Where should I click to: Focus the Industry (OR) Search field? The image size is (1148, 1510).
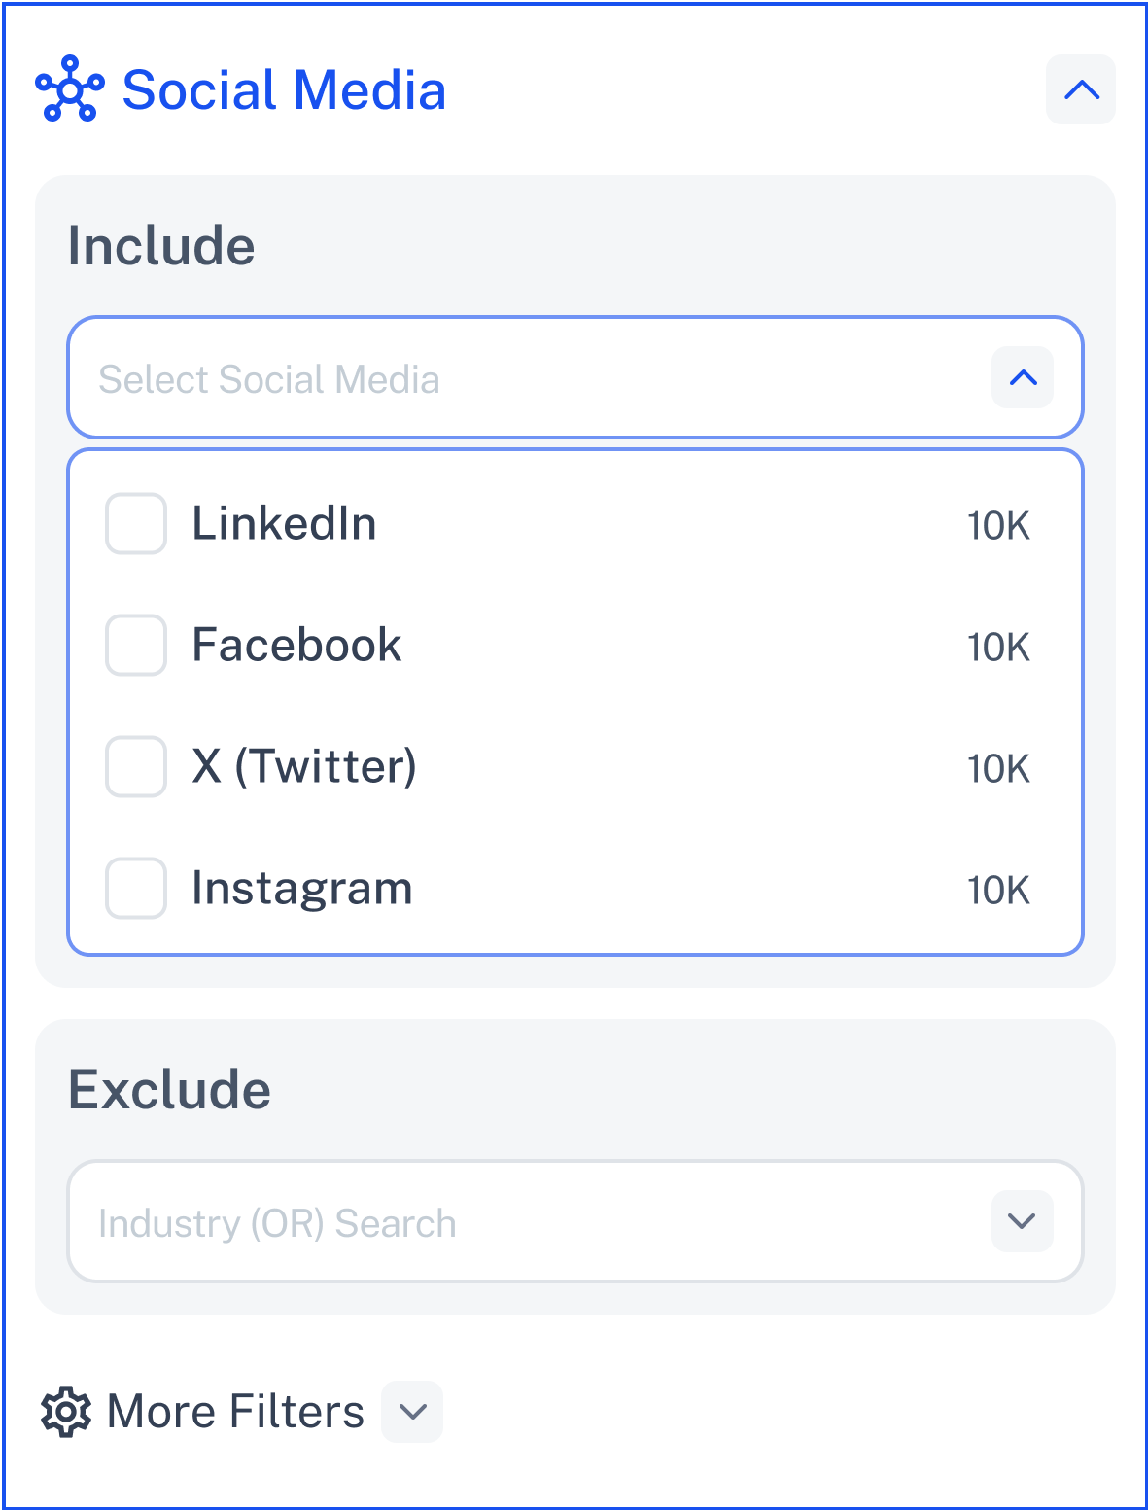coord(575,1221)
